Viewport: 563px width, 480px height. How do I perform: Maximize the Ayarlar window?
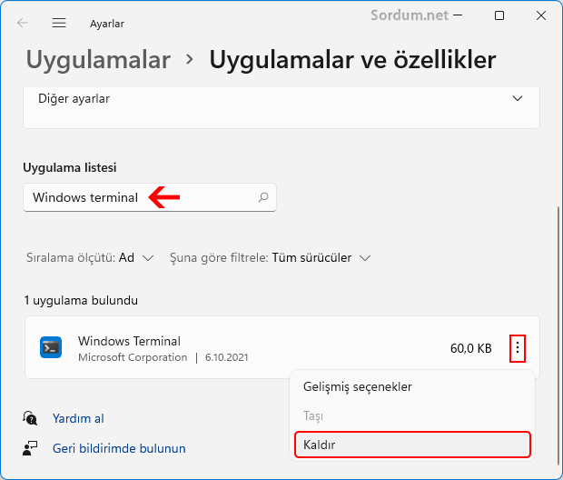[x=499, y=15]
